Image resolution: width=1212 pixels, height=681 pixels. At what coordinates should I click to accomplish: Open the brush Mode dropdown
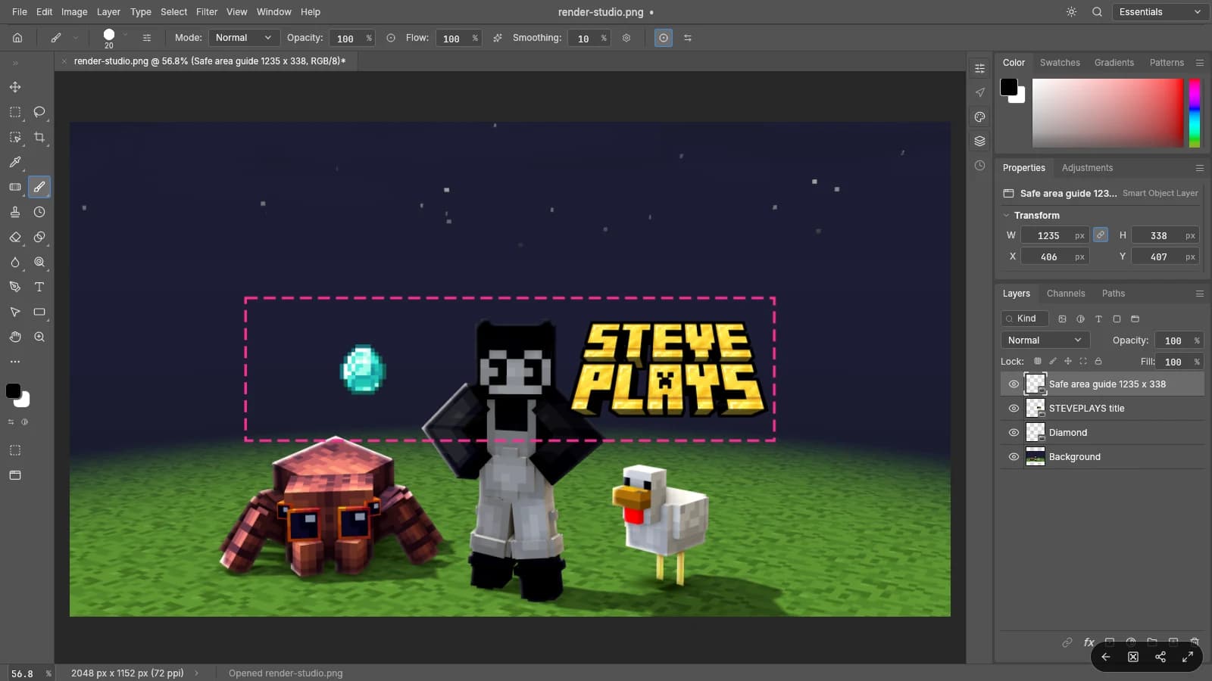[243, 38]
